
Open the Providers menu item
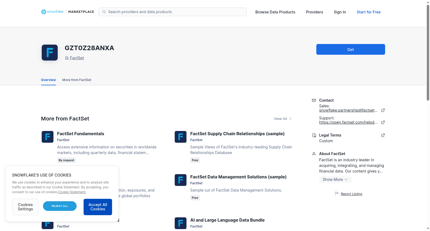[314, 12]
